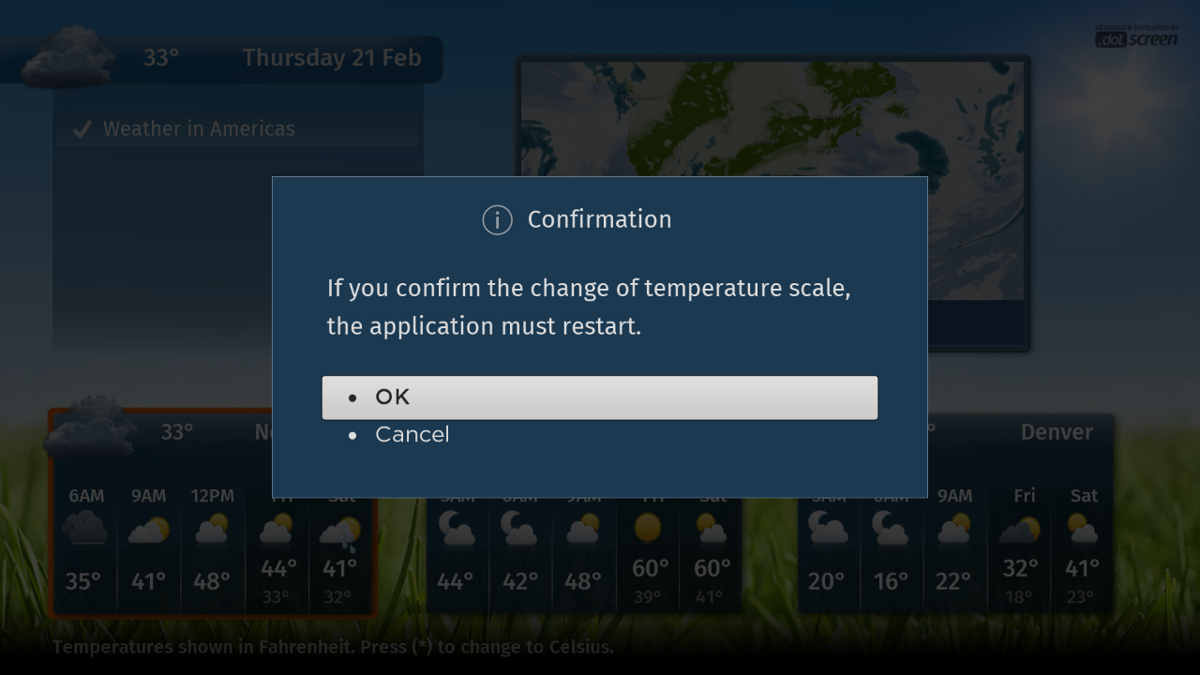Click Denver's Saturday weather icon above 41° 23°

tap(1083, 530)
